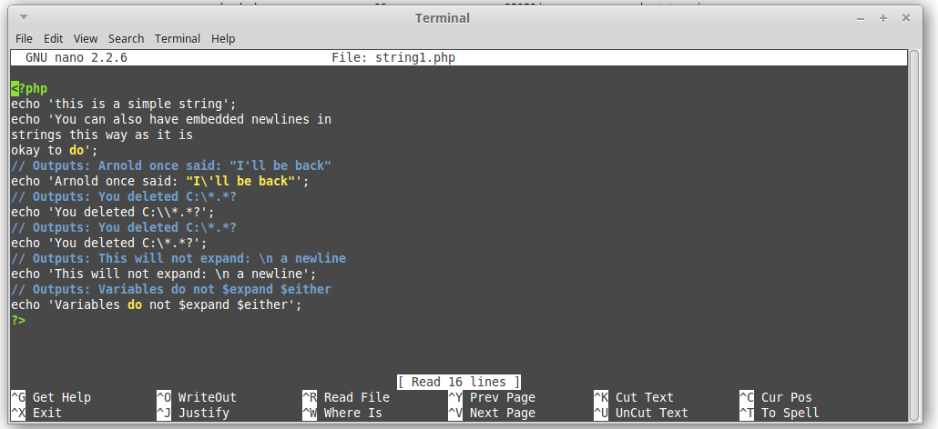Viewport: 938px width, 429px height.
Task: Click the ^J Justify shortcut
Action: [x=193, y=413]
